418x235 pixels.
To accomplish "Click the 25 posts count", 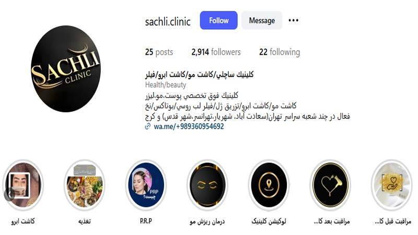I will [159, 52].
